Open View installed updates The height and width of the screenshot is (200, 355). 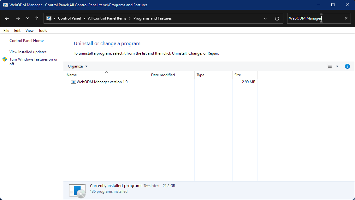pos(28,52)
